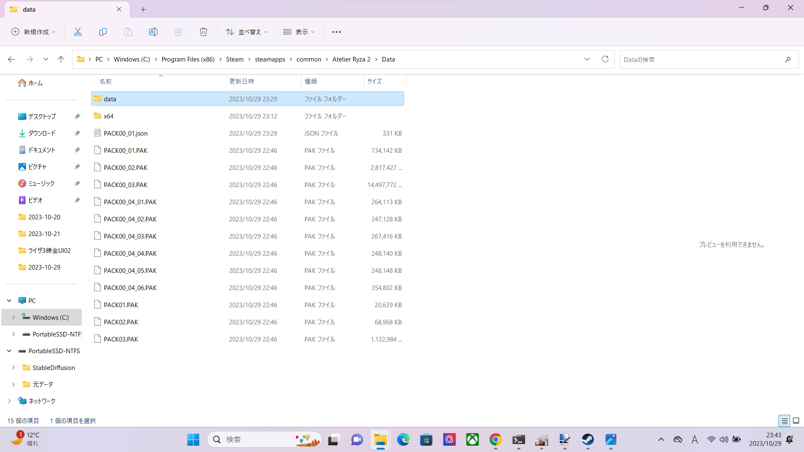This screenshot has width=804, height=452.
Task: Go back using the left arrow
Action: [x=11, y=59]
